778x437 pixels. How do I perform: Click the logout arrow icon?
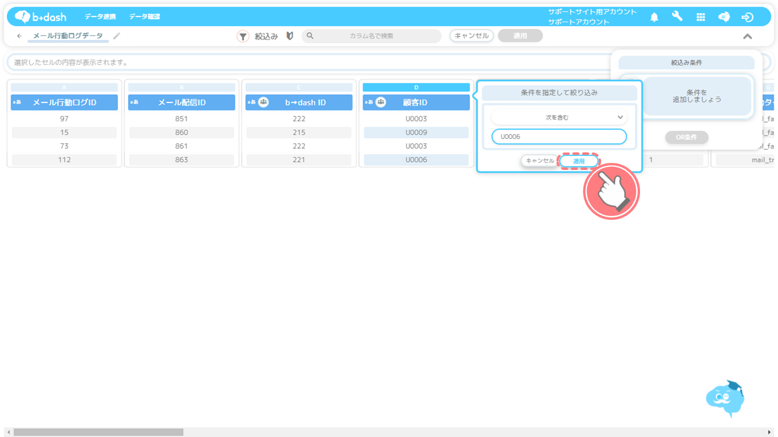click(x=748, y=17)
